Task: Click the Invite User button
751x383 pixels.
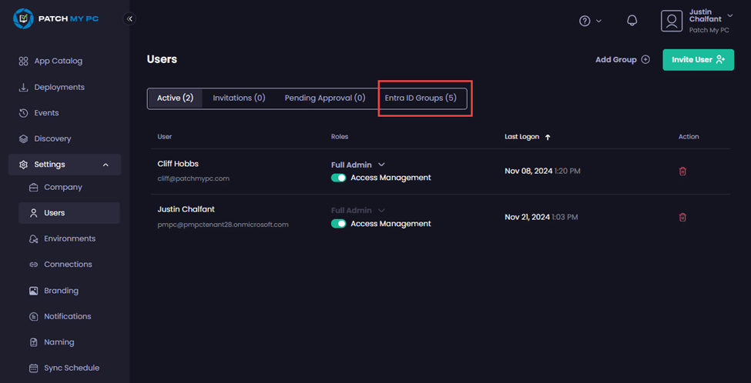Action: (698, 59)
